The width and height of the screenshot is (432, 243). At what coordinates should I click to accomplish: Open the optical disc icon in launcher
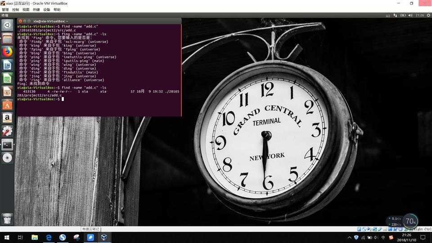point(7,158)
